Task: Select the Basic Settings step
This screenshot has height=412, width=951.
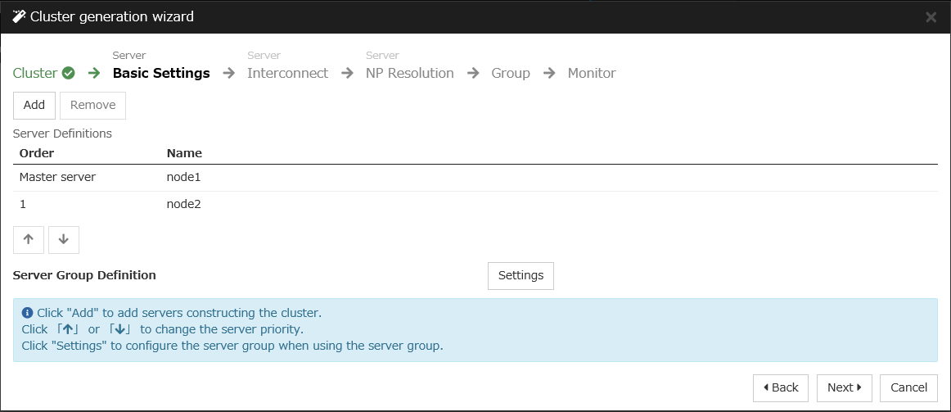Action: (x=161, y=73)
